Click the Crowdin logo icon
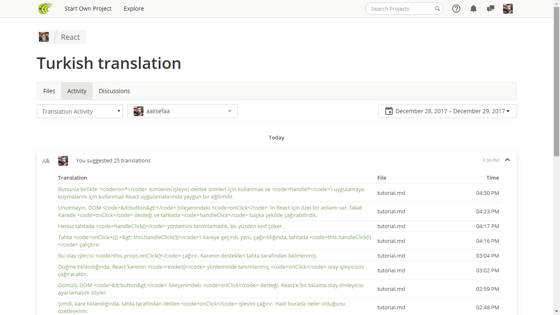 tap(46, 9)
